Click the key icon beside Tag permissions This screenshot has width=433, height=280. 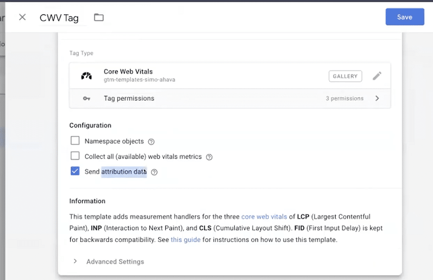(x=87, y=98)
